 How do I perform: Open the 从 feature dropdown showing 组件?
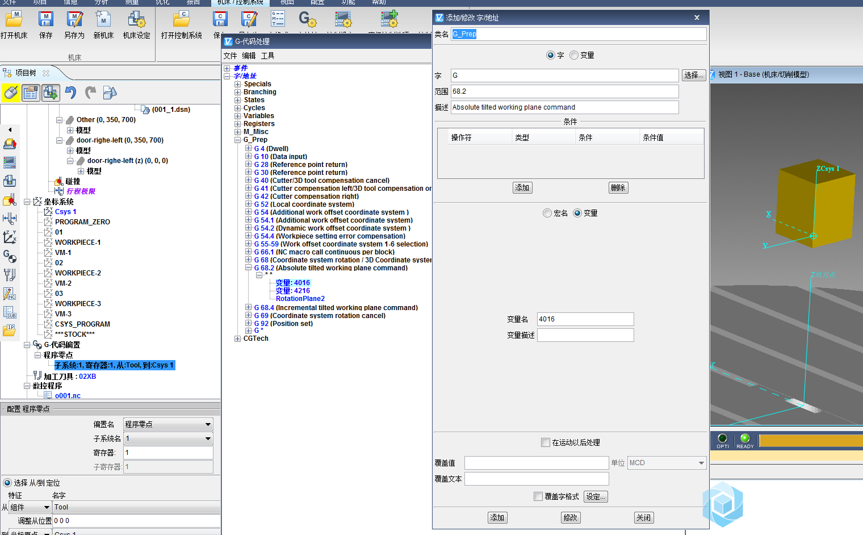tap(30, 507)
